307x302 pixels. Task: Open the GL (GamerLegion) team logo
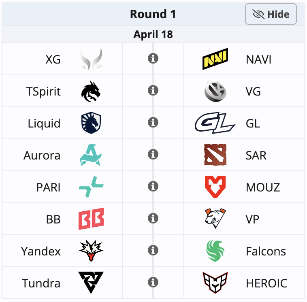click(x=215, y=123)
